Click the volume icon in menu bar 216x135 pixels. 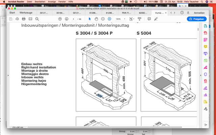[x=145, y=2]
